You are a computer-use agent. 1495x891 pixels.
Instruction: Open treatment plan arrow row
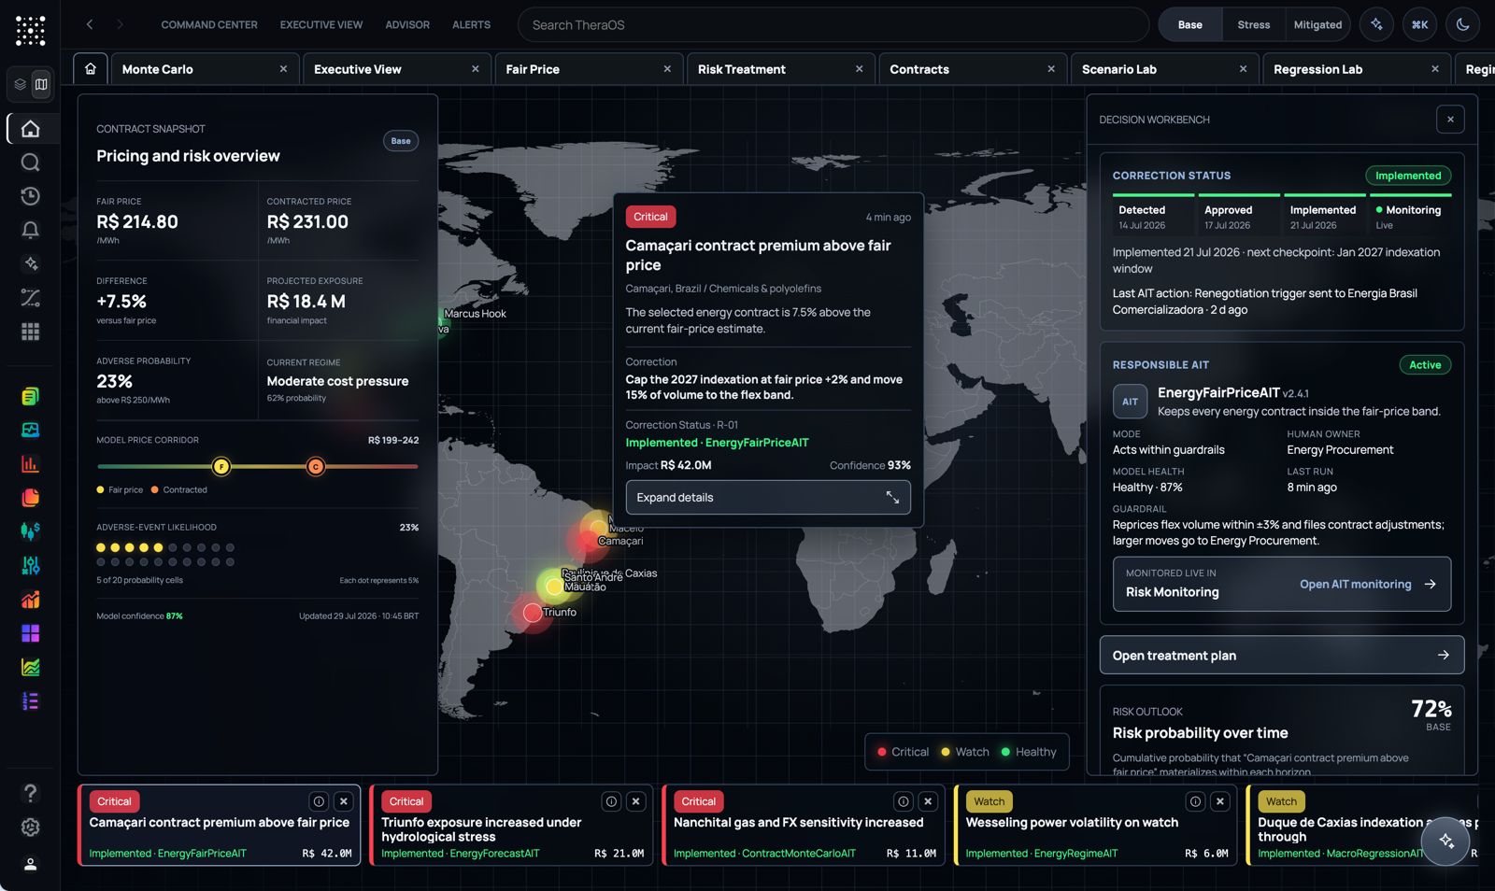pyautogui.click(x=1281, y=656)
